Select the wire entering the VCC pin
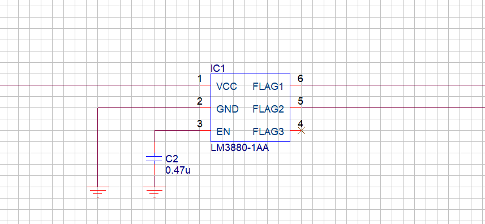 [100, 85]
